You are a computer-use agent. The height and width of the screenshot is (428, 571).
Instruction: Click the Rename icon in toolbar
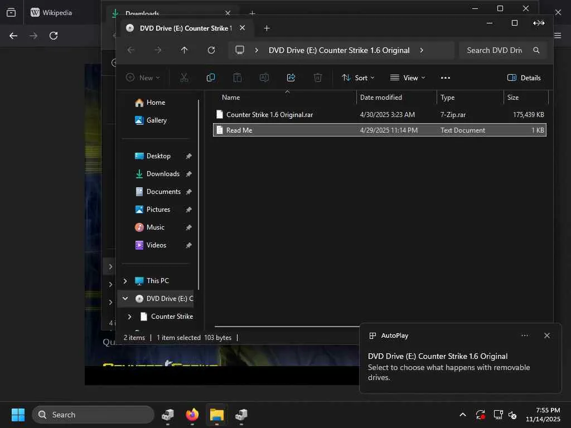click(x=264, y=77)
